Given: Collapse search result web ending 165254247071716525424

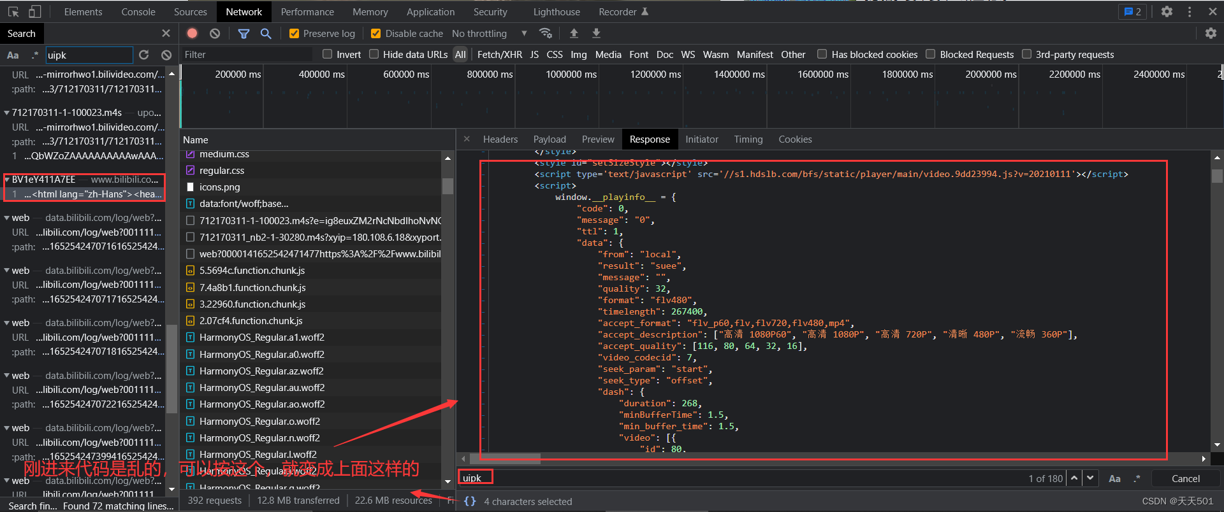Looking at the screenshot, I should coord(6,271).
